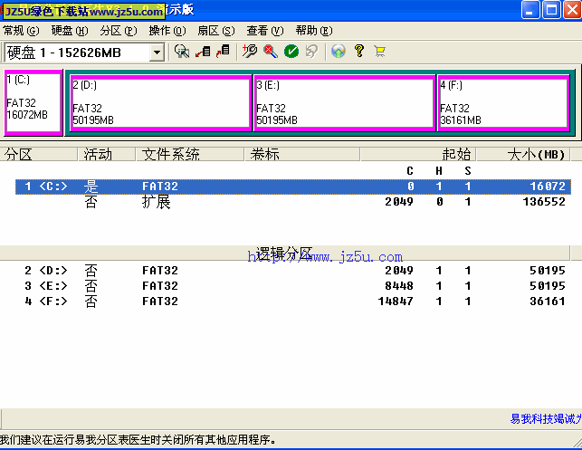Select the 4 (F:) partition block in disk map
Screen dimensions: 582x450
click(503, 102)
